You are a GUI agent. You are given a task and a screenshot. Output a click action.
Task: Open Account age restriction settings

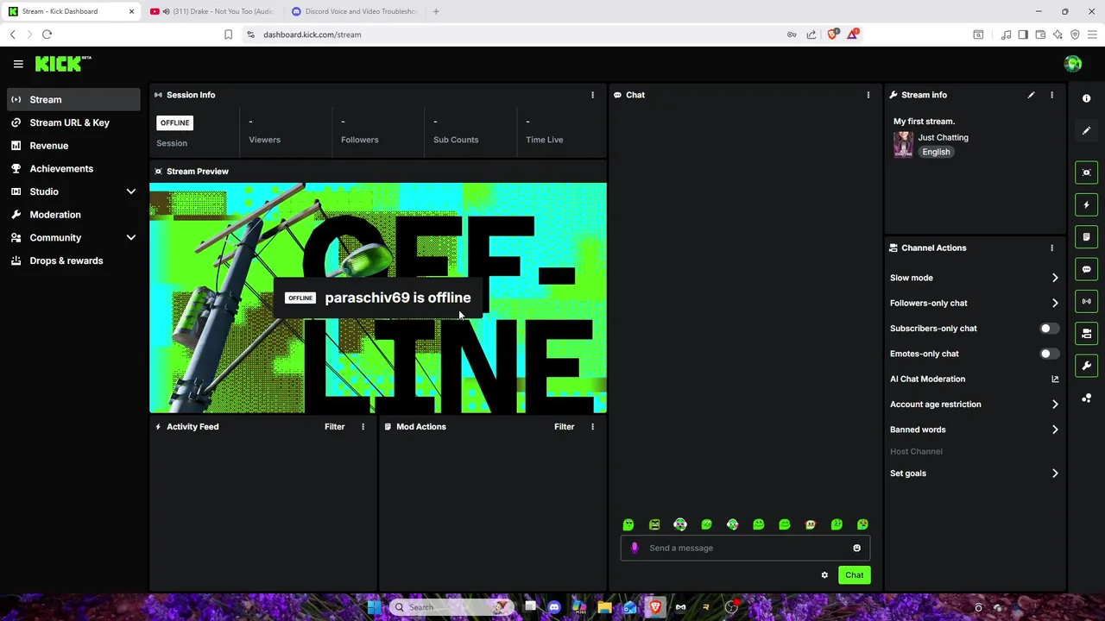[x=974, y=404]
